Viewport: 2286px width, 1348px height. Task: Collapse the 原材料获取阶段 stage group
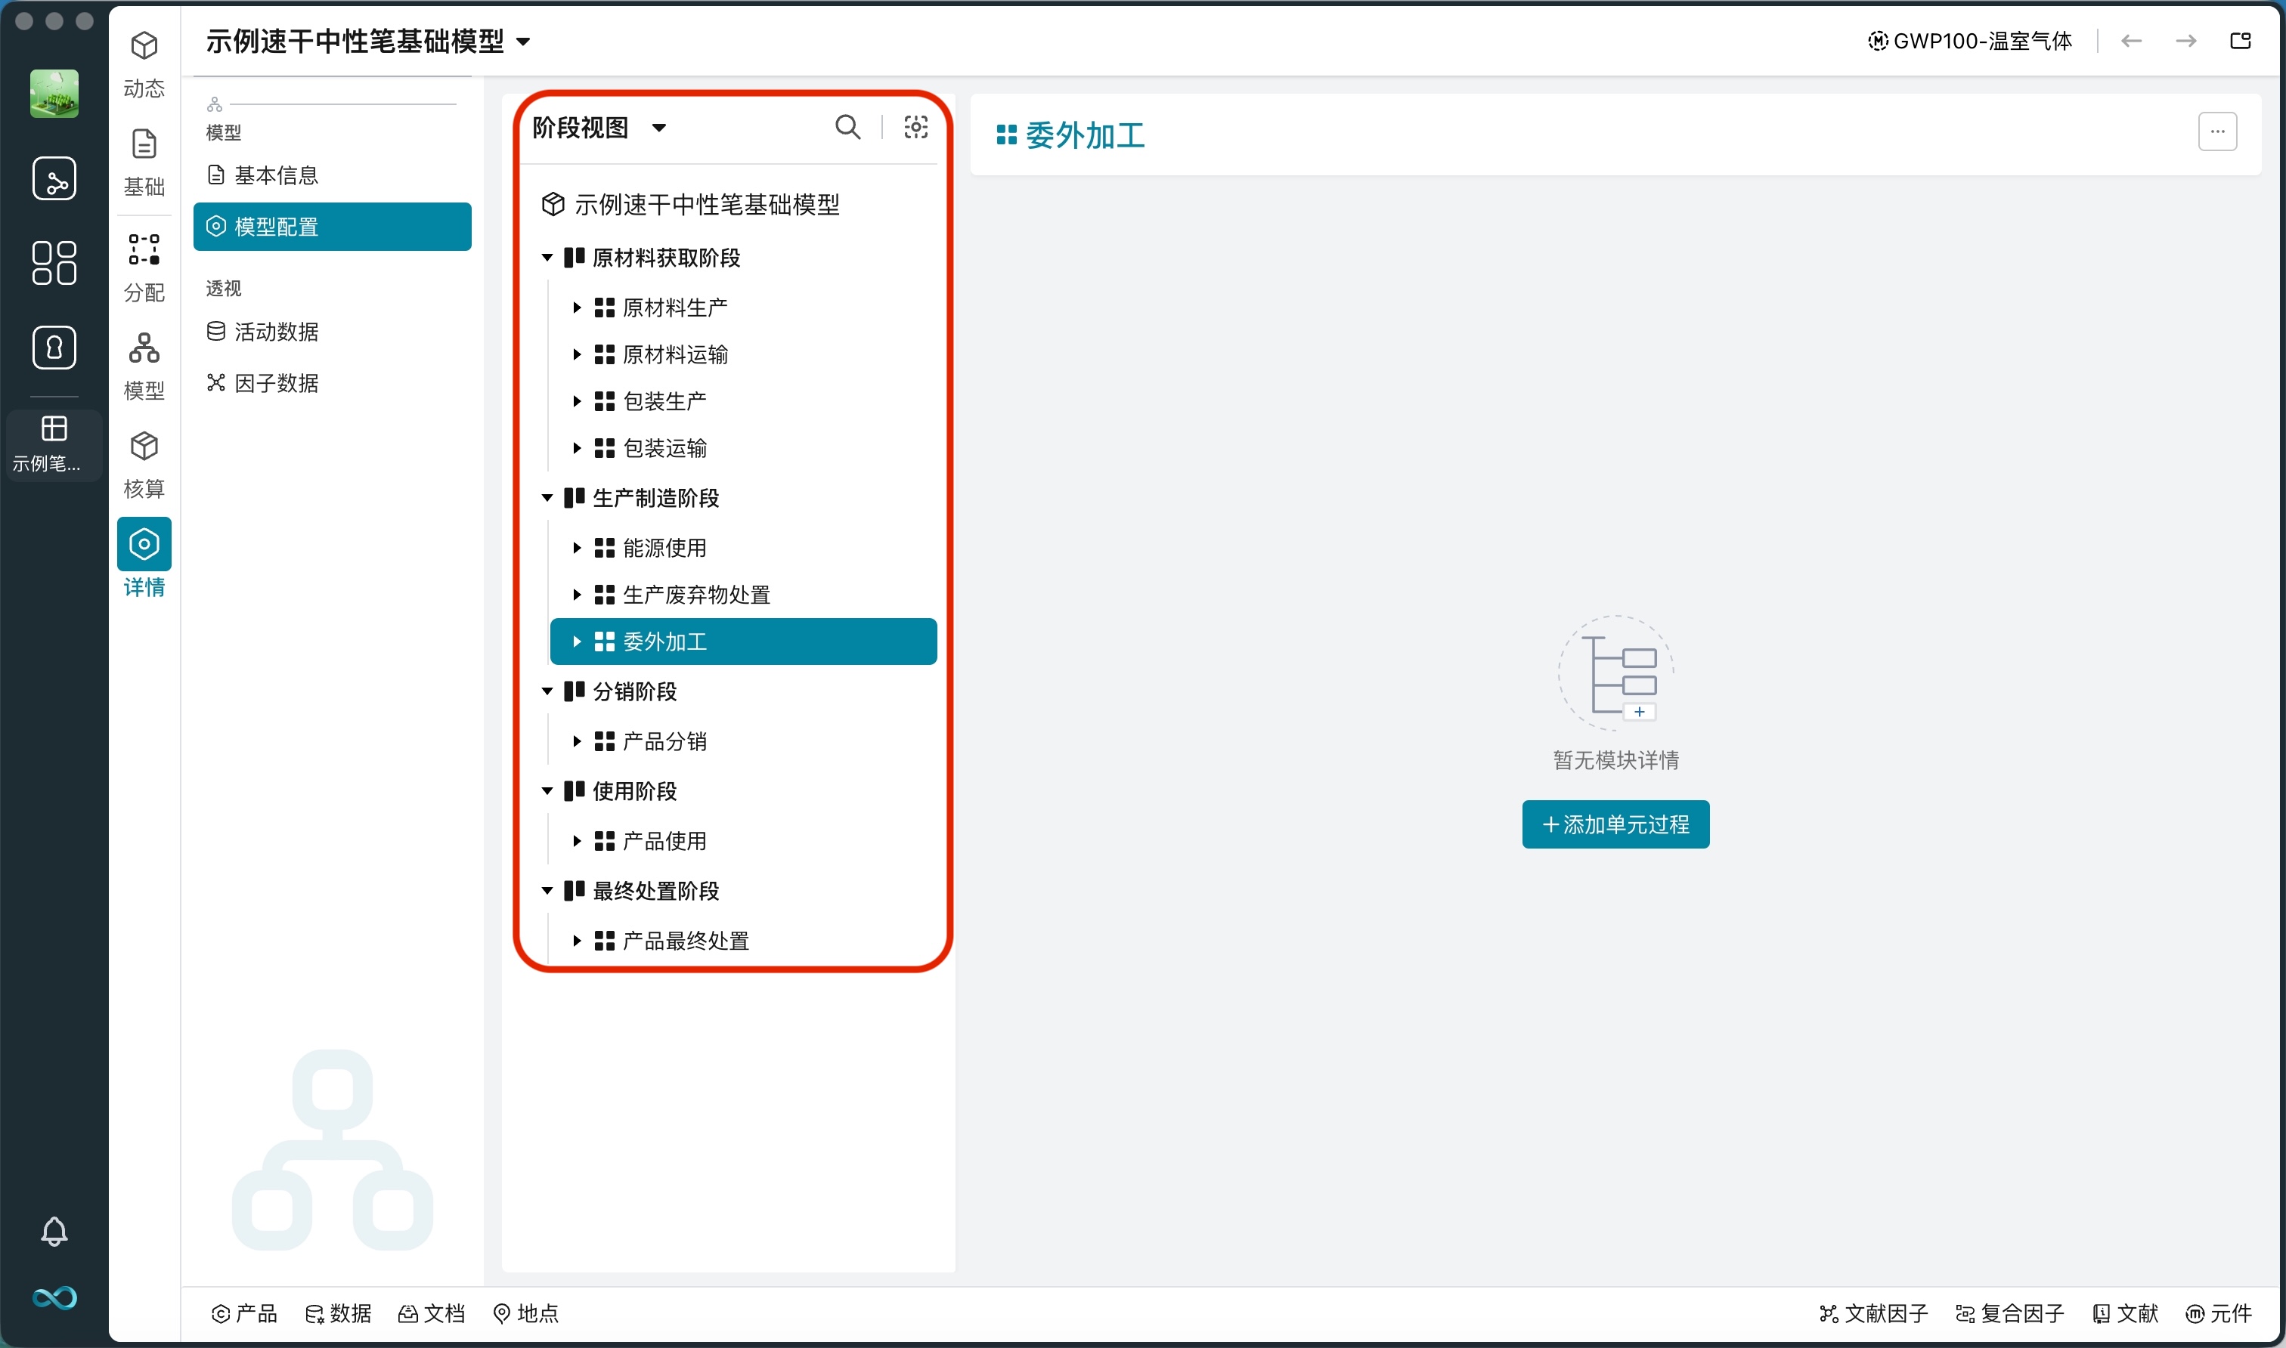click(547, 257)
